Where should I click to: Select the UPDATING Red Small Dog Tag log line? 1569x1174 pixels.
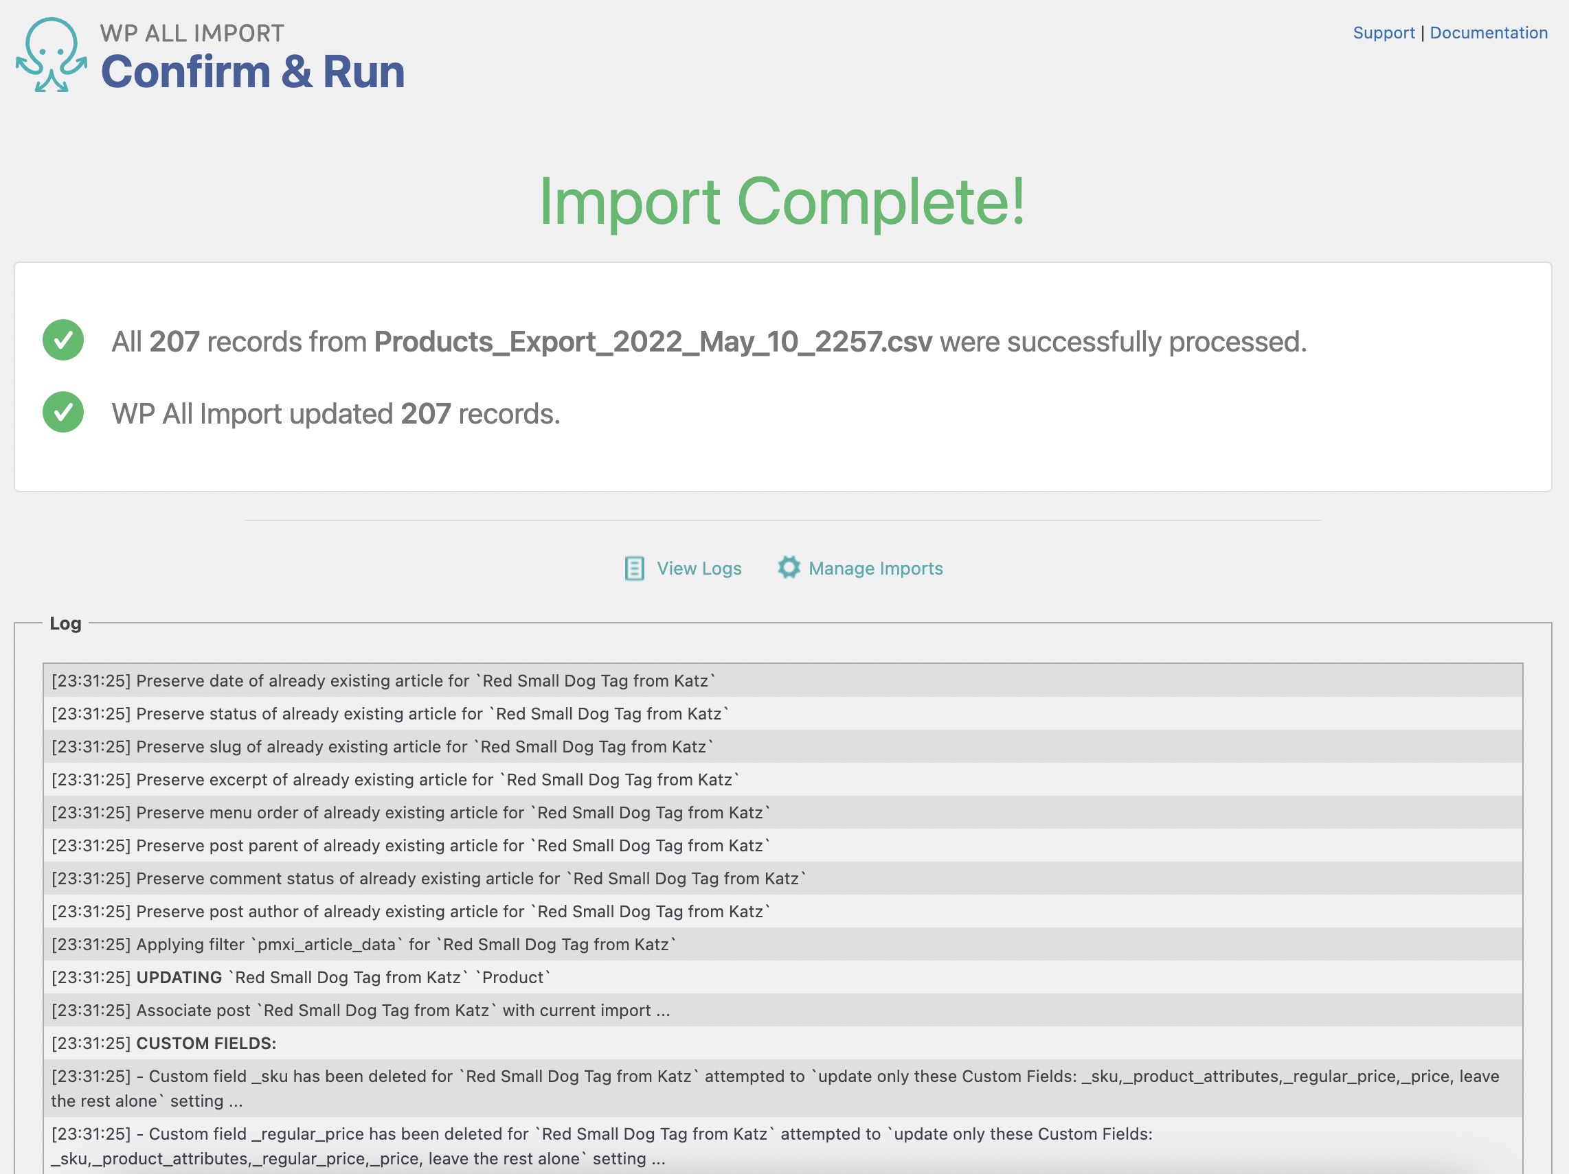click(x=301, y=978)
